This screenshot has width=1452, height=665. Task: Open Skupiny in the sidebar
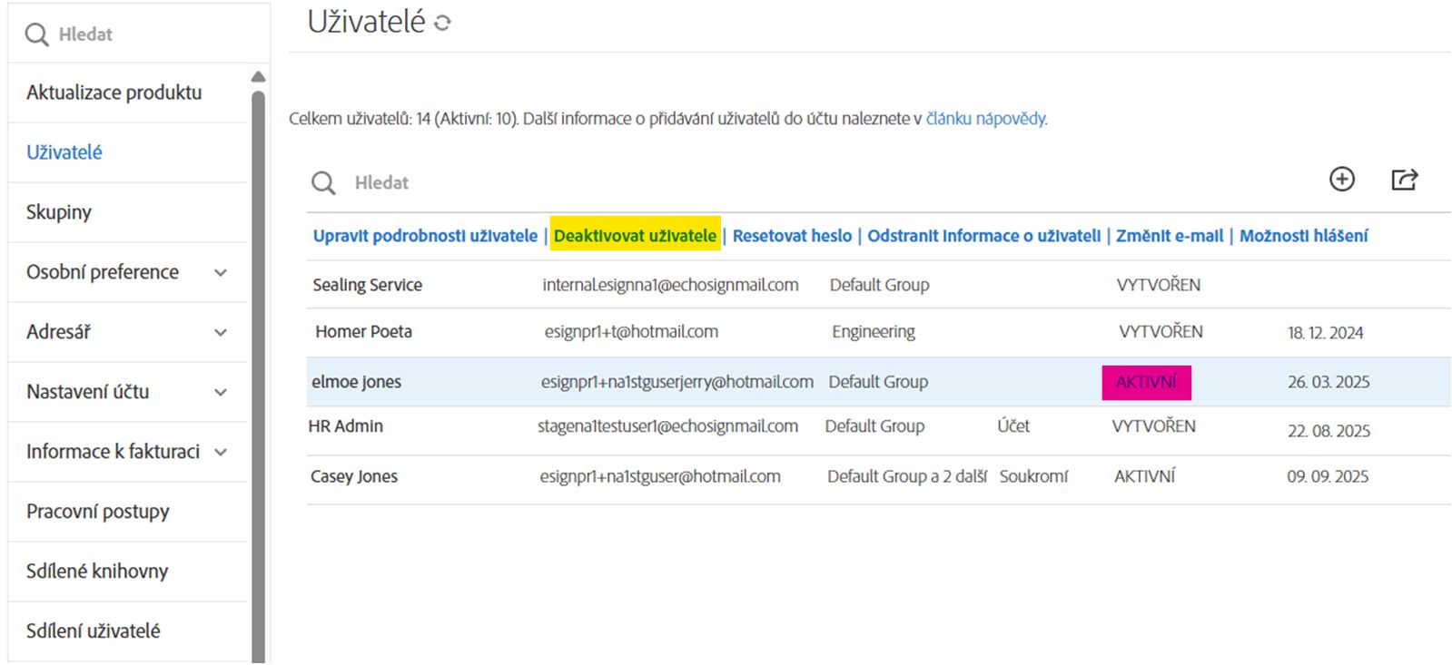[x=59, y=212]
